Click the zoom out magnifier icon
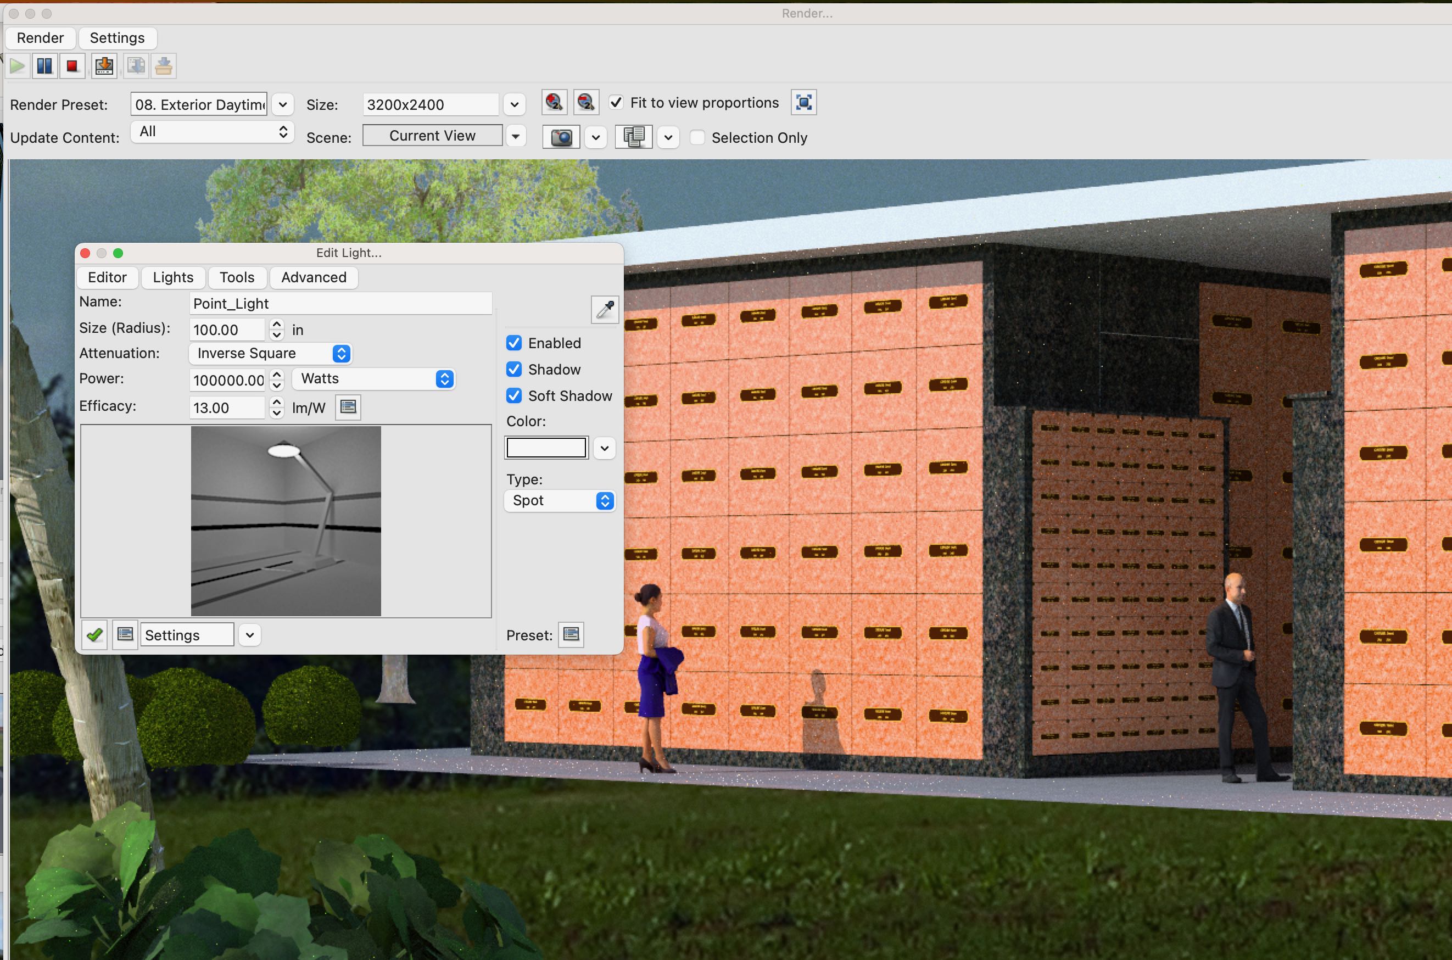 click(x=586, y=102)
